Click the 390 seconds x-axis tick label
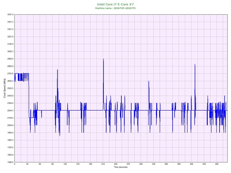 (x=179, y=164)
